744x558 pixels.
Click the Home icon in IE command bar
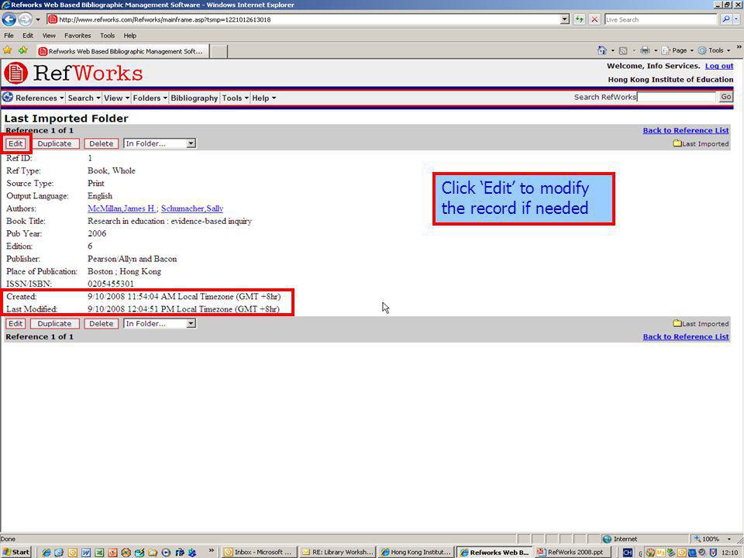[602, 50]
